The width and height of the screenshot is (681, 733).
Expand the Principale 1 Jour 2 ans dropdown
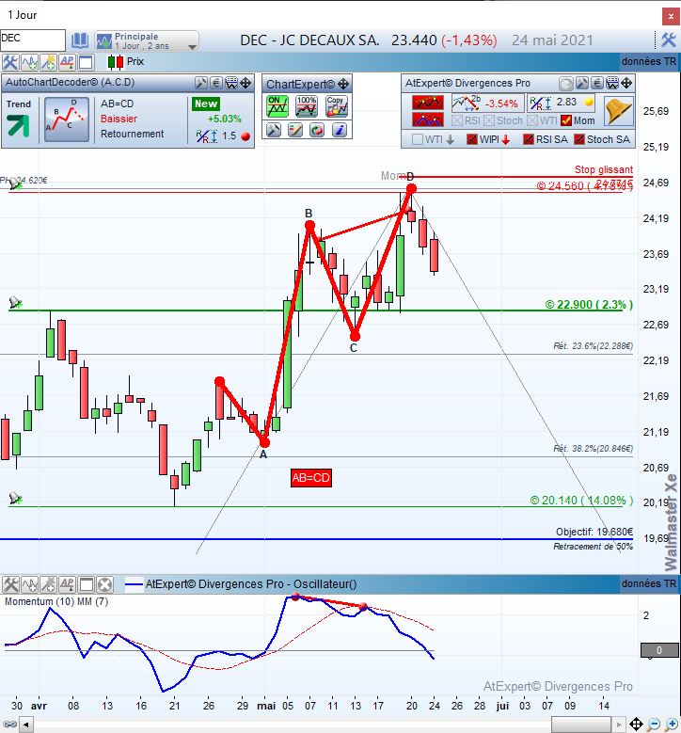[192, 47]
